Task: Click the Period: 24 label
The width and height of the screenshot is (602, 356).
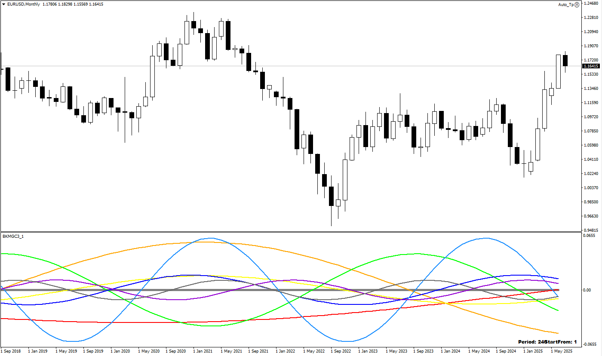Action: pos(532,342)
